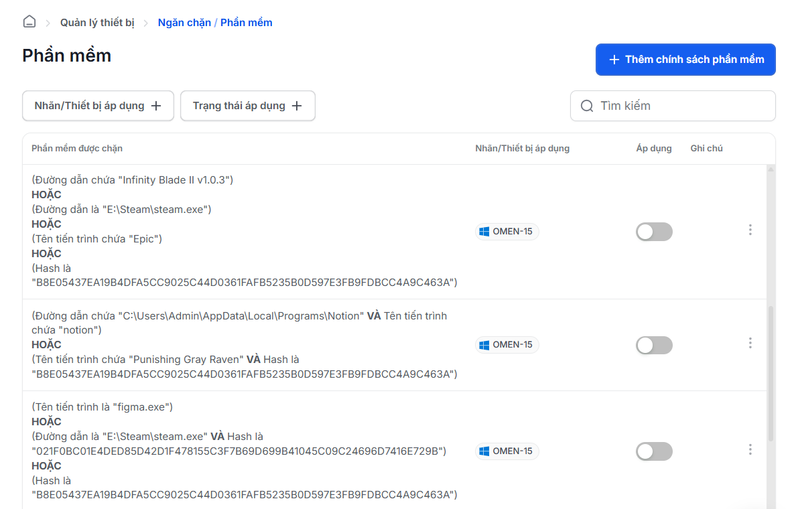Click Thêm chính sách phần mềm button
Screen dimensions: 794x509
tap(685, 60)
